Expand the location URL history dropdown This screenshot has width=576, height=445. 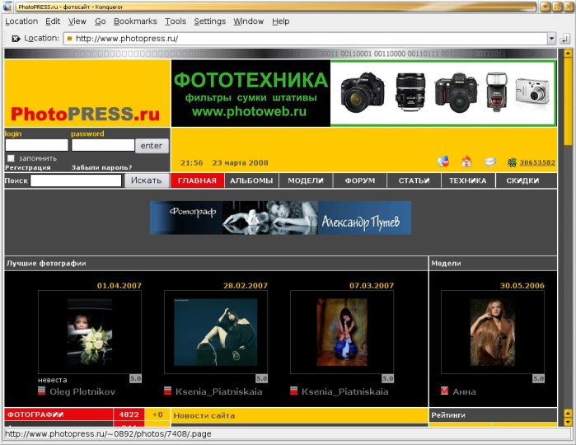coord(551,38)
